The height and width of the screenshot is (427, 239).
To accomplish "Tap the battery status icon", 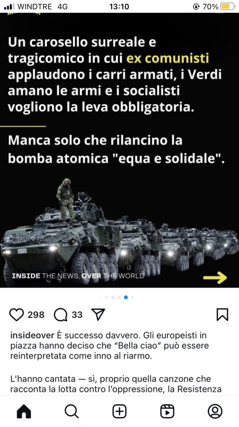I will 228,7.
